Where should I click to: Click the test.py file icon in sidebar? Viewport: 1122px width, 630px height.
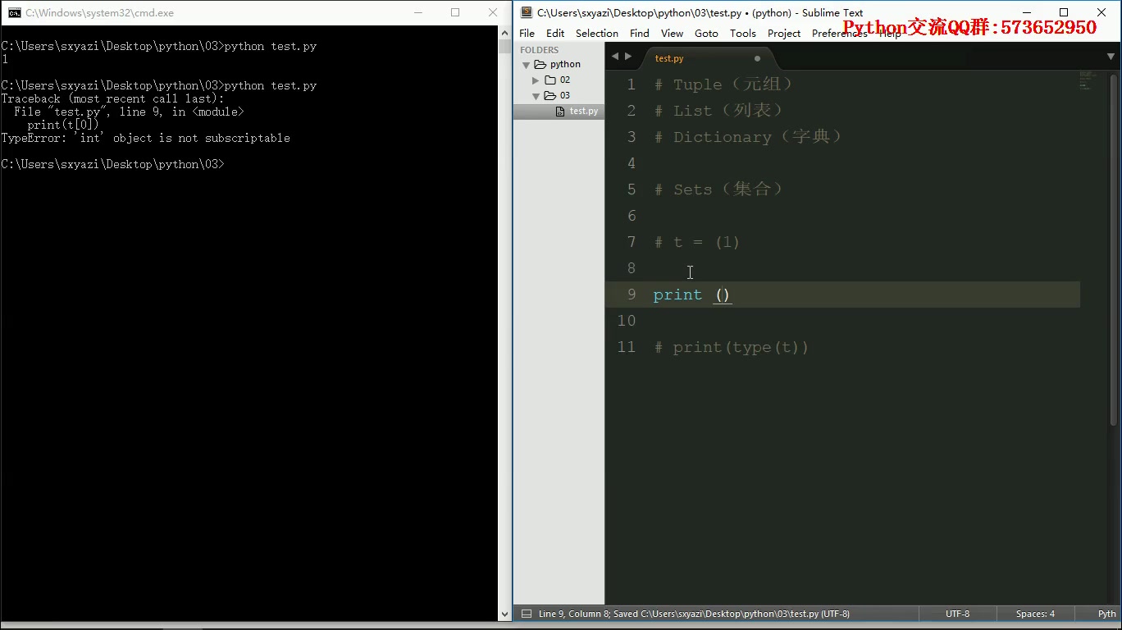click(560, 111)
